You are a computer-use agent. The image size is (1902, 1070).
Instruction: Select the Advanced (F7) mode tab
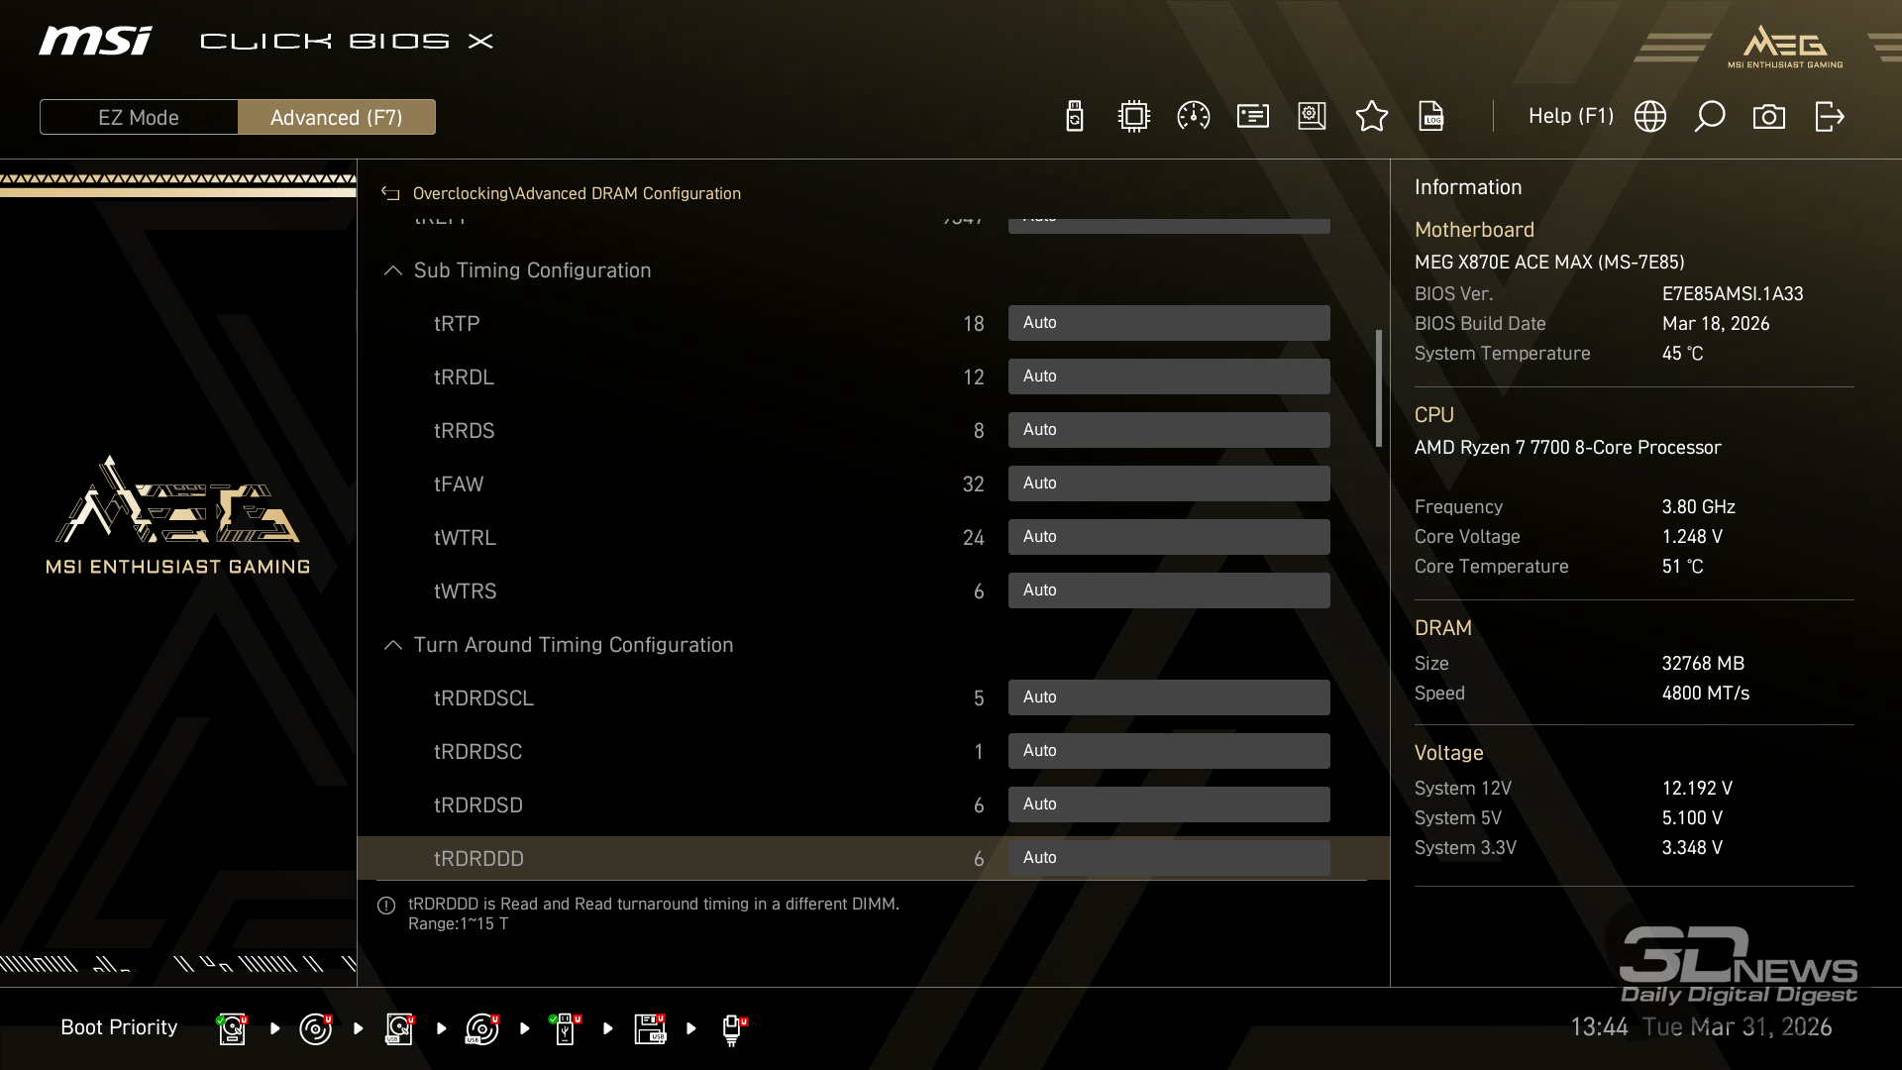pos(336,117)
